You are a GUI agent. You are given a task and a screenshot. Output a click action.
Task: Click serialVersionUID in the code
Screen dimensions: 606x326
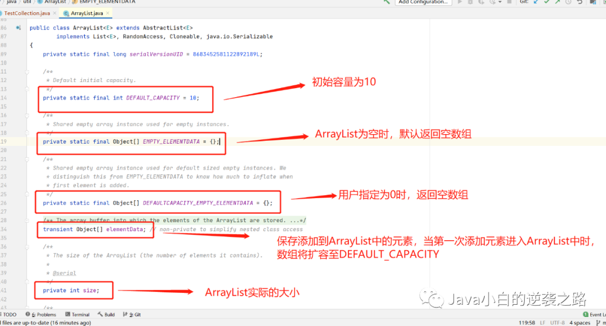156,54
